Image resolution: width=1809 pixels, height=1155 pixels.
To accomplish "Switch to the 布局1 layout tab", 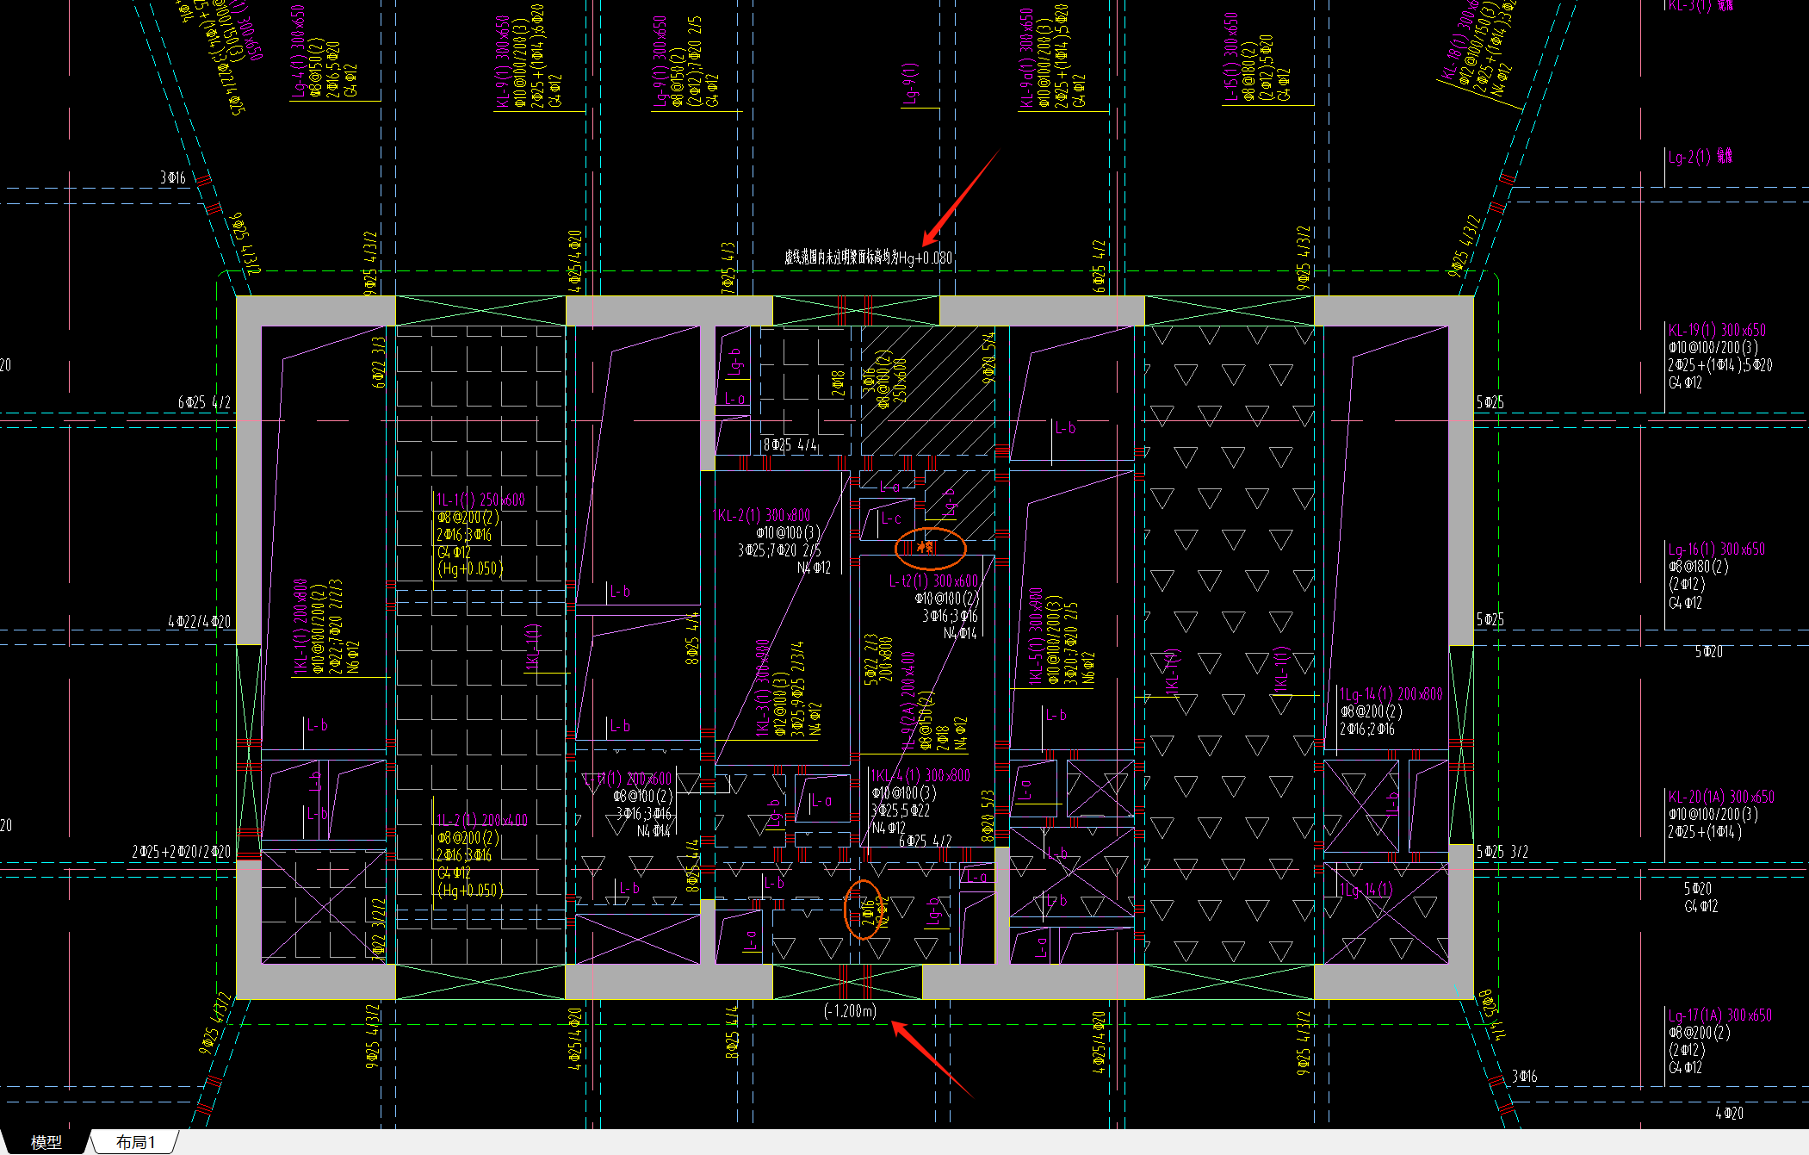I will coord(135,1142).
